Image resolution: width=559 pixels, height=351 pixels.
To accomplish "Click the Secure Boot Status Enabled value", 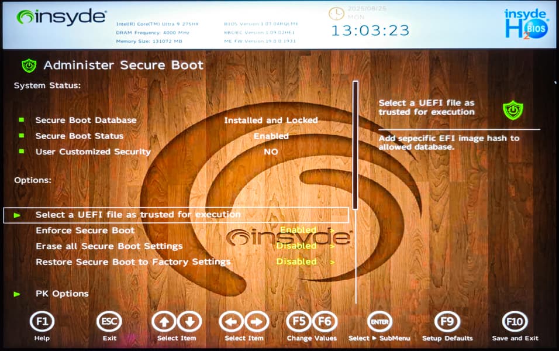I will click(x=271, y=136).
